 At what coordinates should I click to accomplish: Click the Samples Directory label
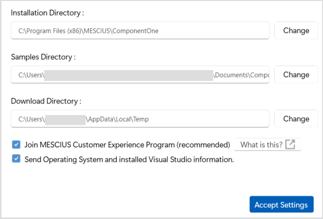(43, 57)
